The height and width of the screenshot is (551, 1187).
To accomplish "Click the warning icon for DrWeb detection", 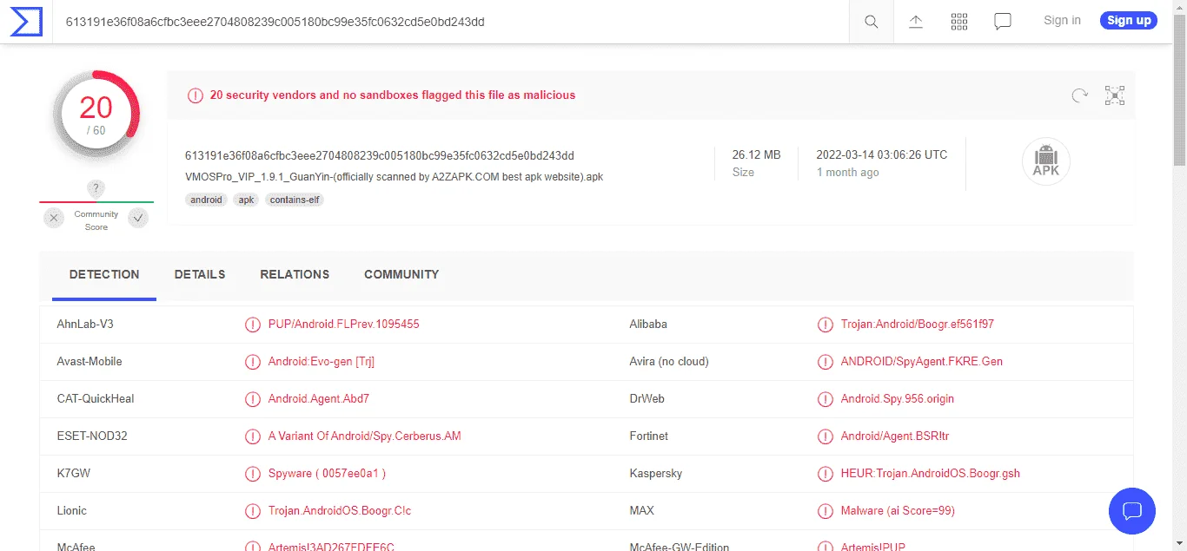I will [x=826, y=399].
